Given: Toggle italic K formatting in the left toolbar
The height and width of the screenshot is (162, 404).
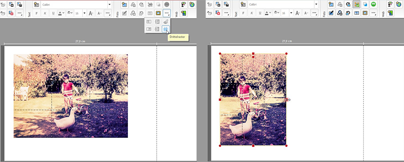Looking at the screenshot, I should [x=45, y=13].
